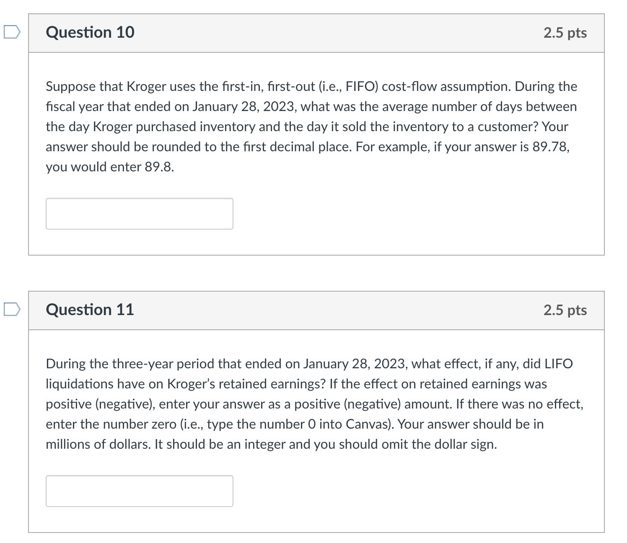627x543 pixels.
Task: Select the Question 10 title text
Action: 90,32
